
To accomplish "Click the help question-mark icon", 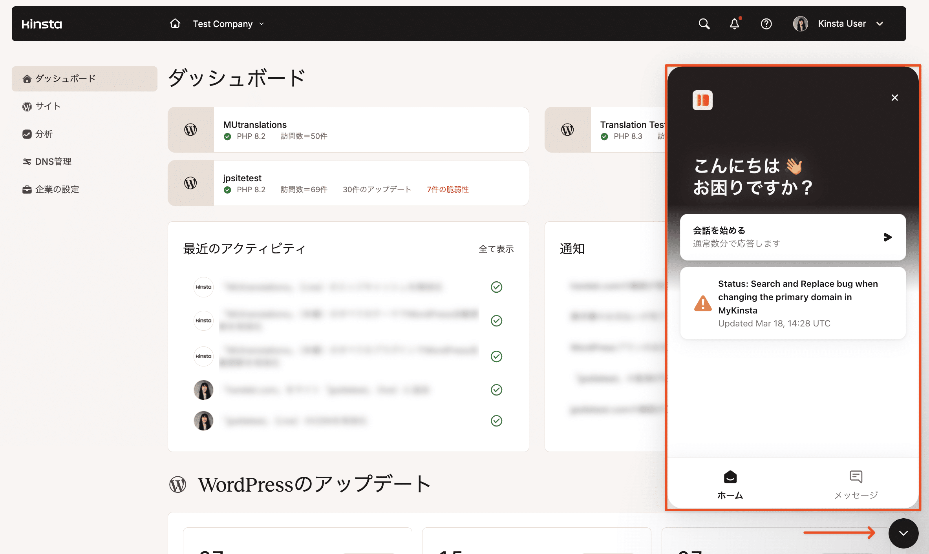I will [x=766, y=24].
